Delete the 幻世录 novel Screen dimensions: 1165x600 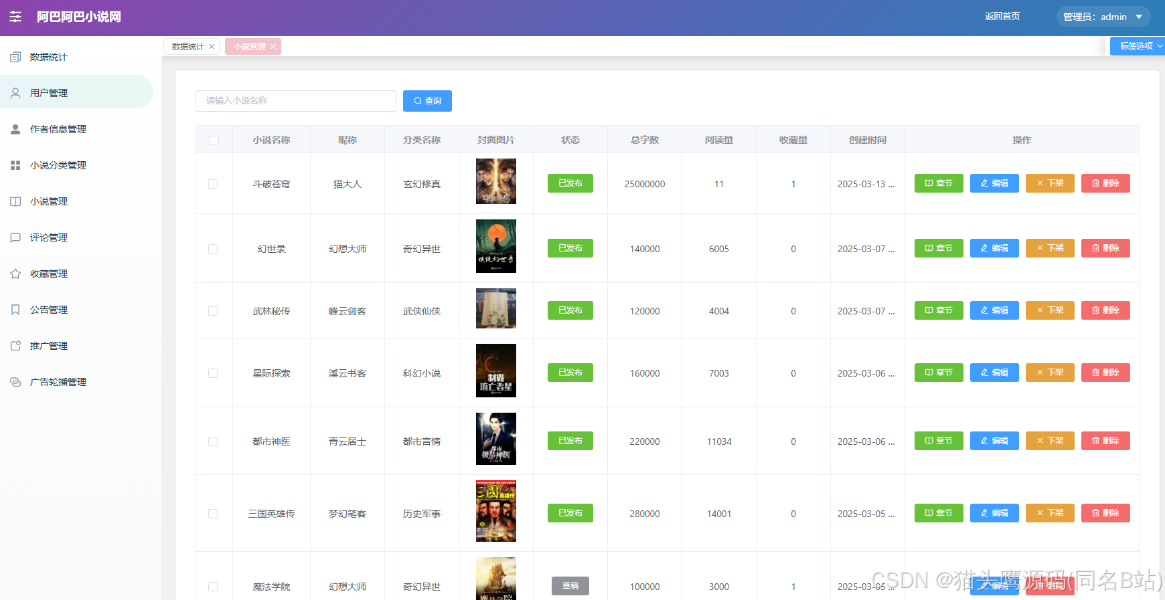click(x=1105, y=248)
